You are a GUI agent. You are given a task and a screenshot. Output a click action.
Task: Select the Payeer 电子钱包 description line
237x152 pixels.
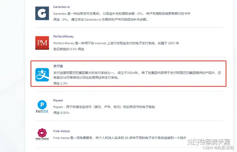pyautogui.click(x=104, y=107)
